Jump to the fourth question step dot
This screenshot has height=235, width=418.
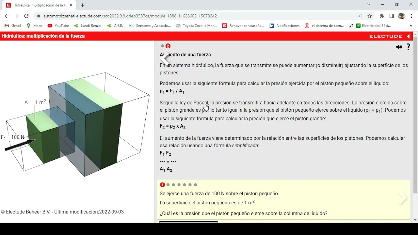click(x=179, y=185)
